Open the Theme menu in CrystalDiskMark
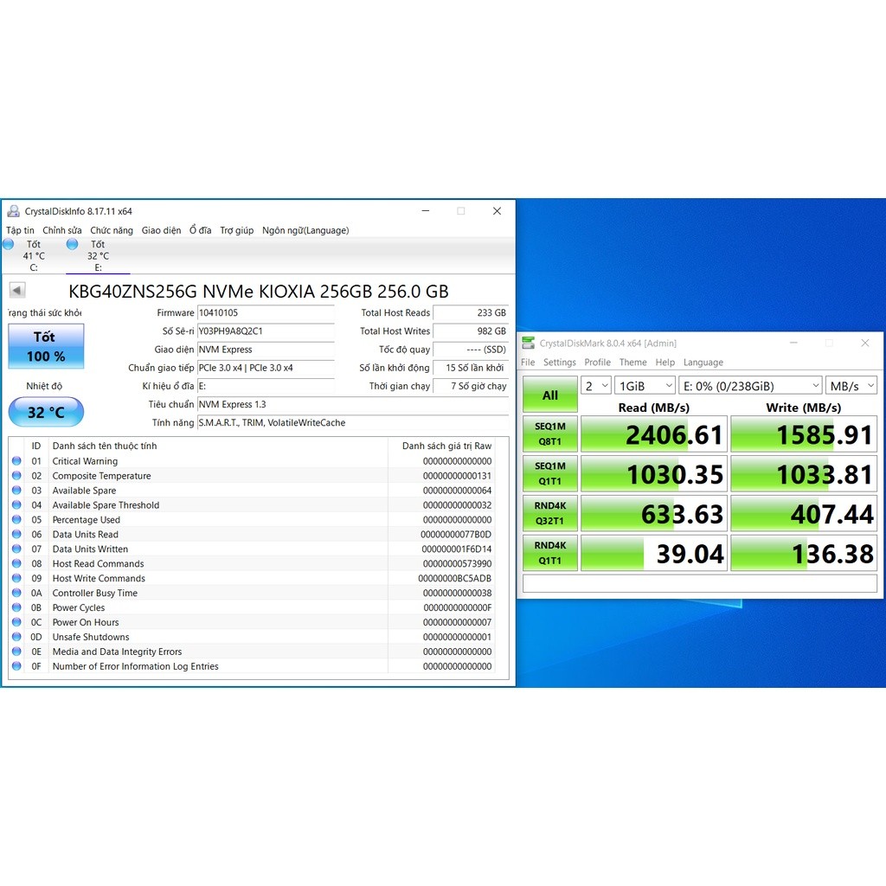 [x=632, y=363]
